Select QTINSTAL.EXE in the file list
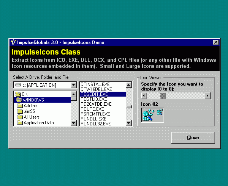 point(103,84)
